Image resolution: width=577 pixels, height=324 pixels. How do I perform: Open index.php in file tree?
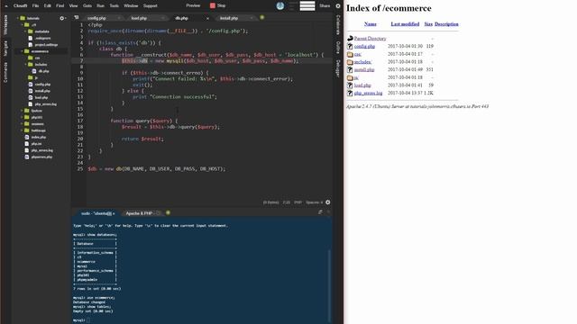coord(38,137)
